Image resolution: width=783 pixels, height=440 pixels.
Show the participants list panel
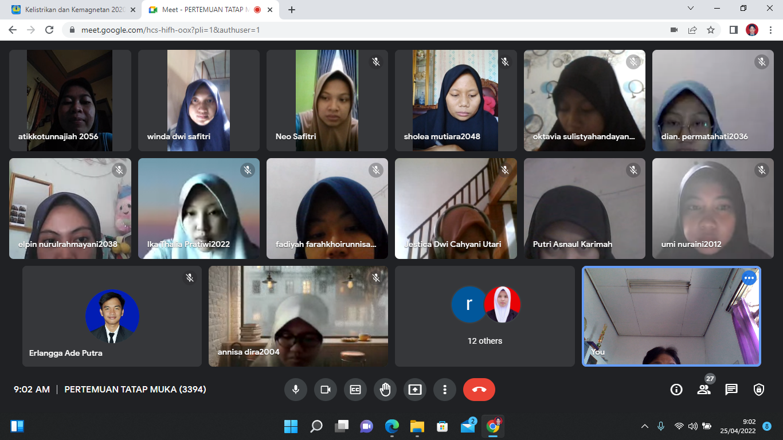tap(704, 390)
